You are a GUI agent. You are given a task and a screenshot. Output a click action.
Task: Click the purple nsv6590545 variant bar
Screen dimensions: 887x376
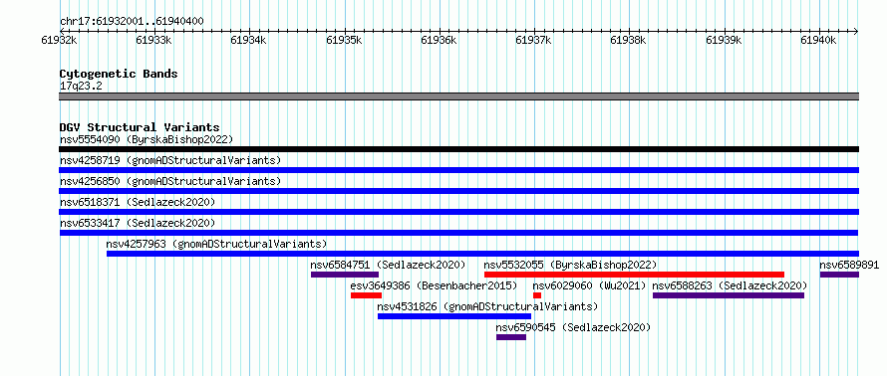click(511, 337)
